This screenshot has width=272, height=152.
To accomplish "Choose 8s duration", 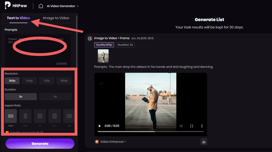I will pos(55,97).
